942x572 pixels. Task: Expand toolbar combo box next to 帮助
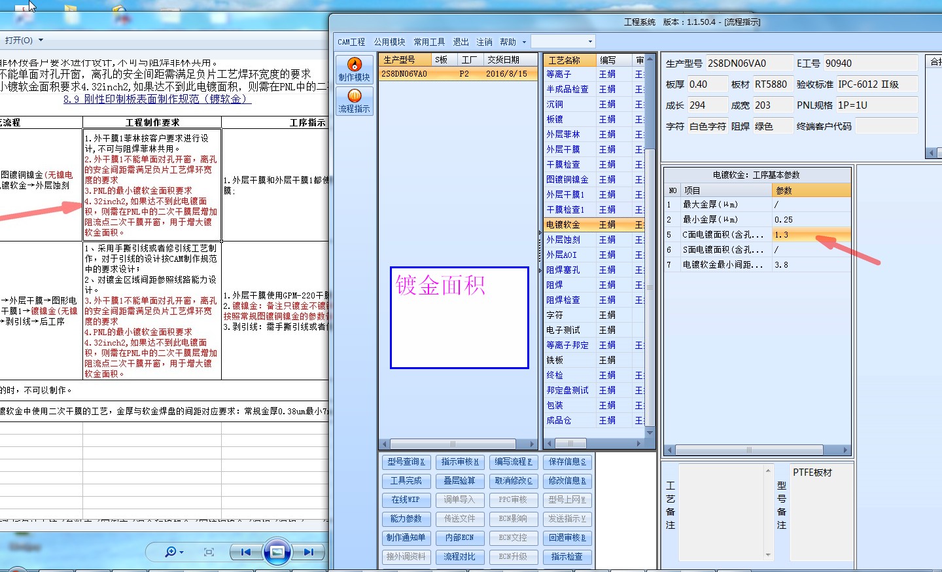pos(589,42)
